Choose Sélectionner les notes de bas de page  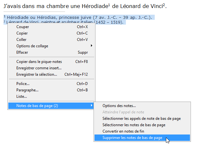point(142,125)
